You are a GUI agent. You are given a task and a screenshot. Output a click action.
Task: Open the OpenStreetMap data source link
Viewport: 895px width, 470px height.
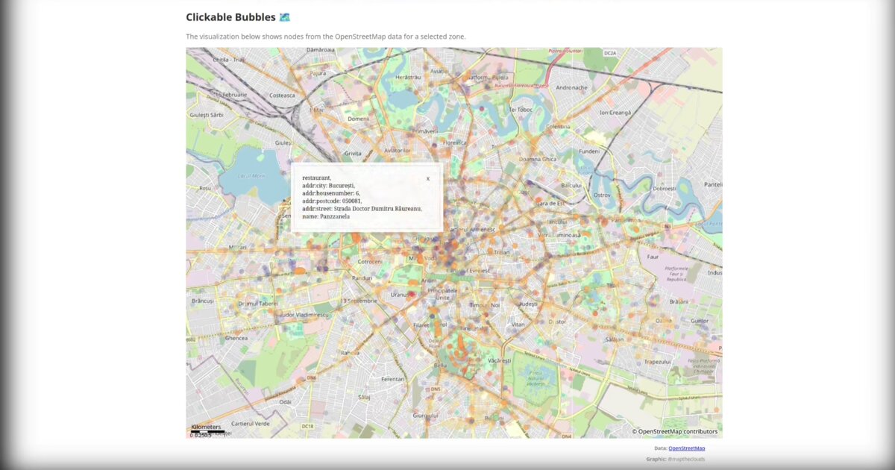click(686, 448)
